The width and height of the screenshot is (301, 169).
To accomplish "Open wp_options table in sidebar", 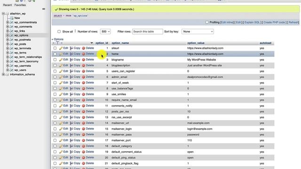I will coord(21,36).
